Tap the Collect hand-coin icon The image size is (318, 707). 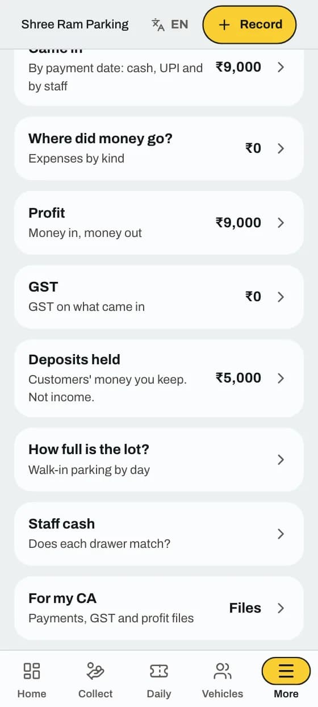(95, 671)
